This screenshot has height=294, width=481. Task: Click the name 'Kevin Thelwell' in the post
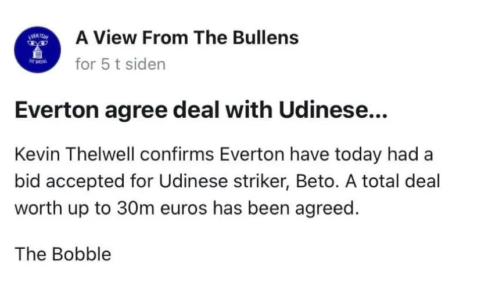pos(77,155)
